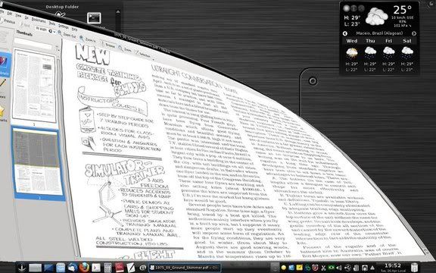Select the Zoom tool in Okular toolbar
Viewport: 436px width, 273px height.
(x=125, y=49)
